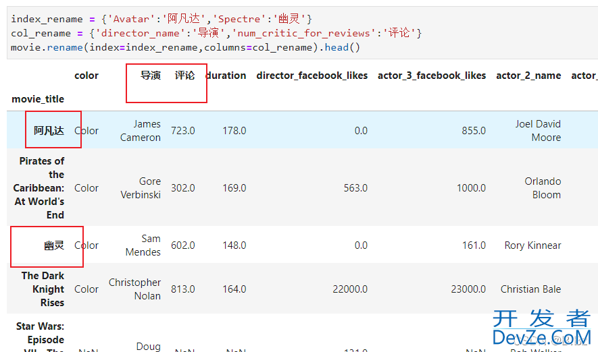Click Color cell in Dark Knight row
This screenshot has width=598, height=352.
(x=86, y=289)
